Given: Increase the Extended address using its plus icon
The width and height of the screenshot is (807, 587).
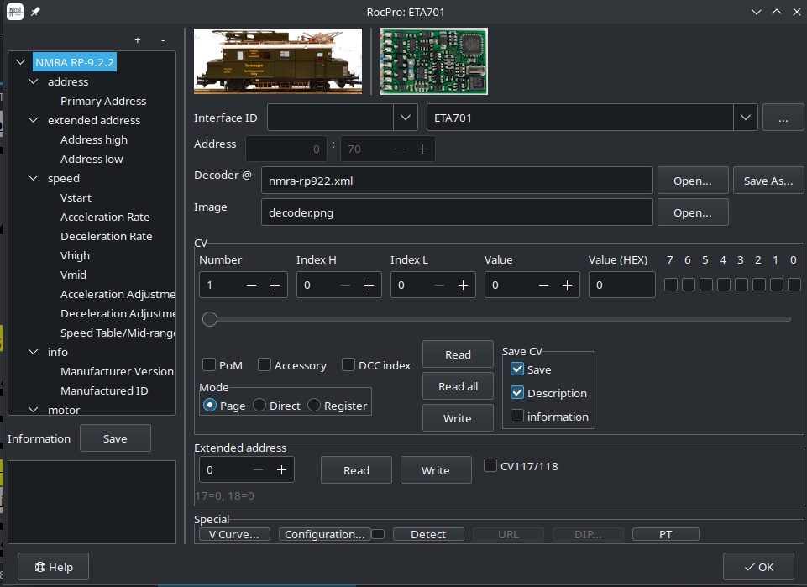Looking at the screenshot, I should click(281, 470).
